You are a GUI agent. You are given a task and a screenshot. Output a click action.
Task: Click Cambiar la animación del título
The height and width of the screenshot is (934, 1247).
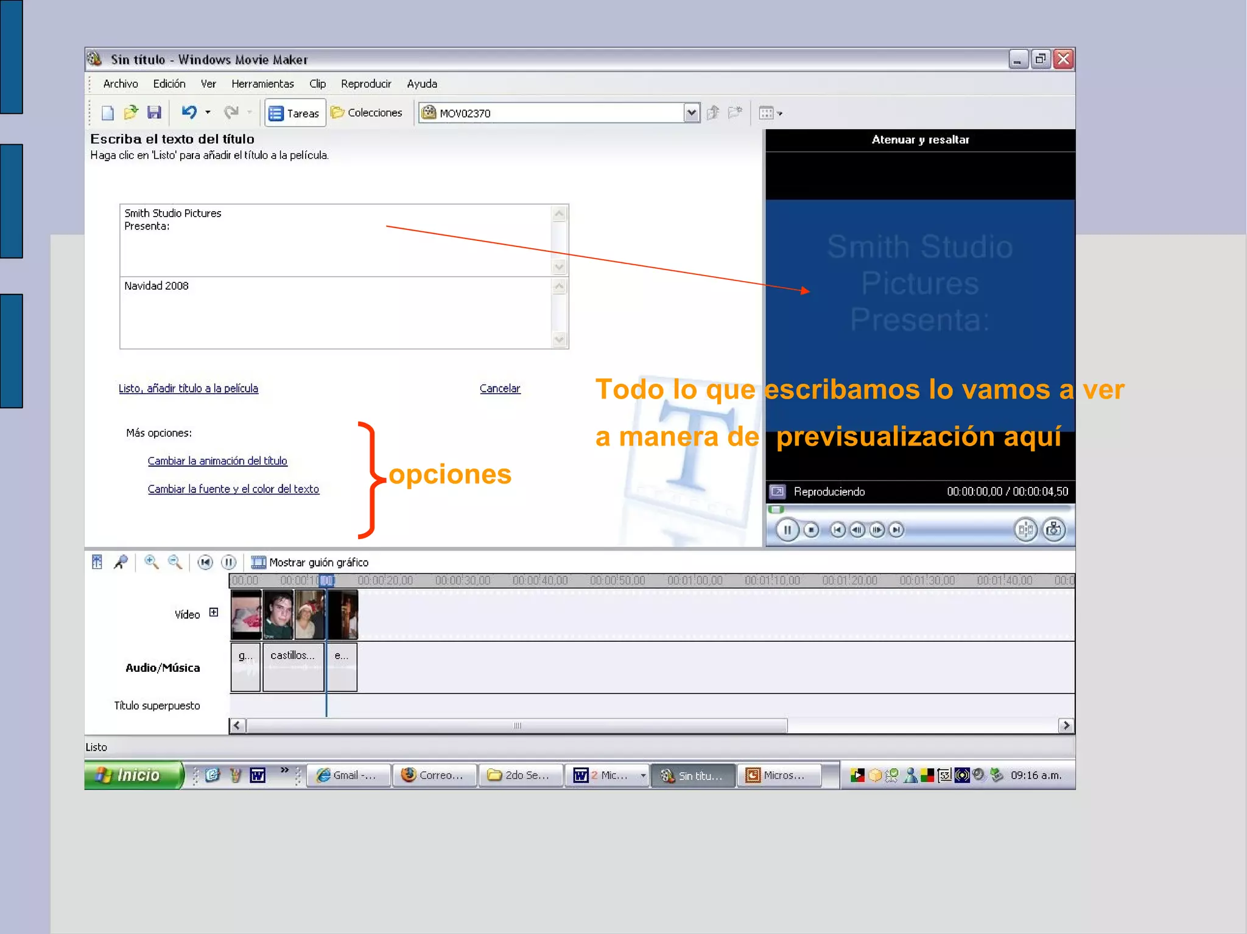click(217, 461)
